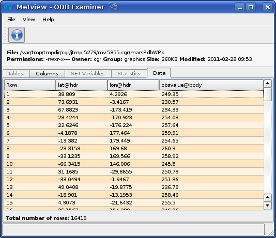Click lat cell 28.4244
The width and height of the screenshot is (276, 238).
tap(82, 117)
